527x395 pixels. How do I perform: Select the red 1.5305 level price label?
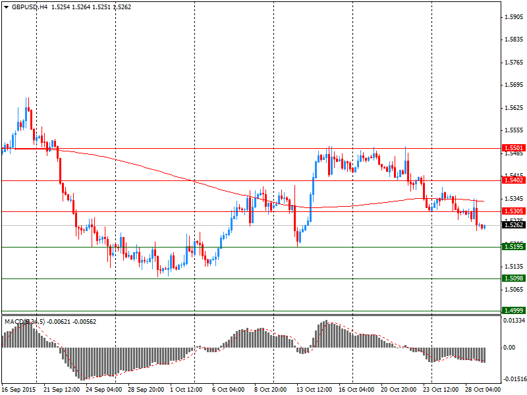tap(514, 211)
